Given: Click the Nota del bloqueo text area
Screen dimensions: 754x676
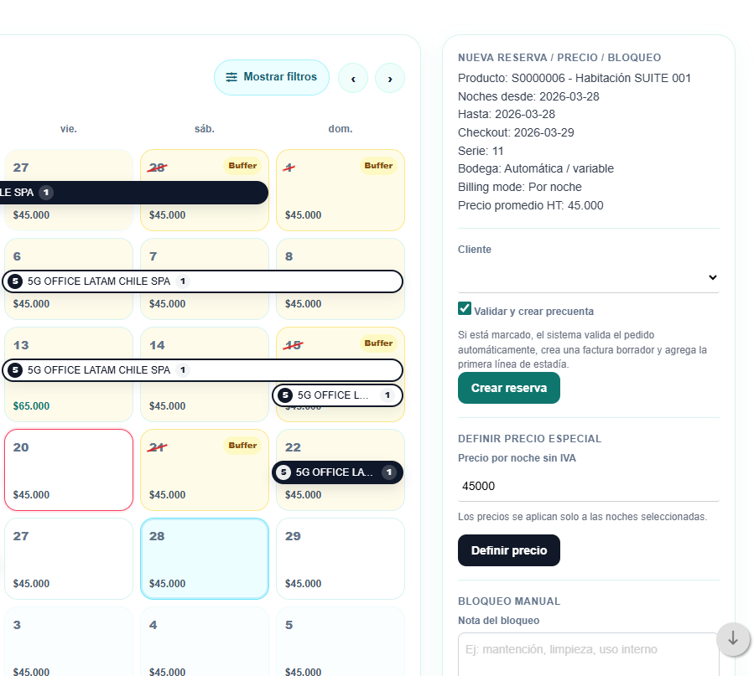Looking at the screenshot, I should click(x=588, y=653).
